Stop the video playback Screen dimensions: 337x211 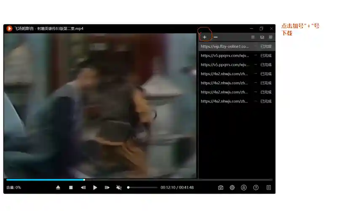click(x=71, y=187)
